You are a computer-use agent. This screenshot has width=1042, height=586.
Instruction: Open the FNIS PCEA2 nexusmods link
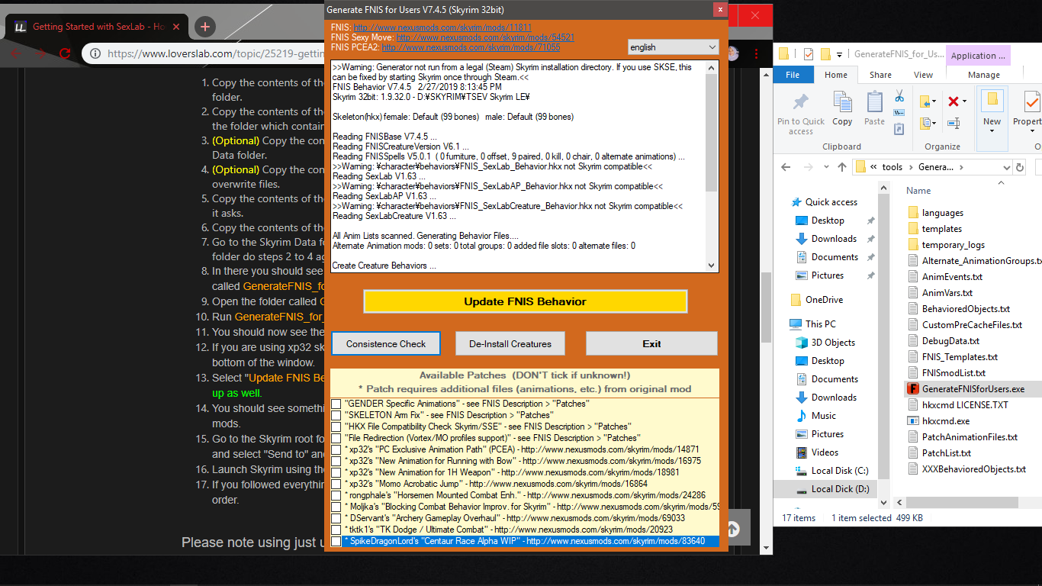[x=471, y=47]
